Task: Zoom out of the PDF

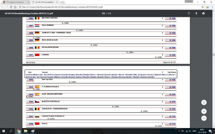Action: tap(204, 118)
